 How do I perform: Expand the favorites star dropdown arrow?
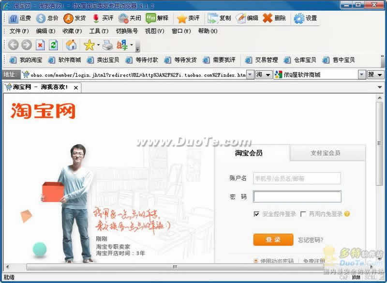coord(98,45)
